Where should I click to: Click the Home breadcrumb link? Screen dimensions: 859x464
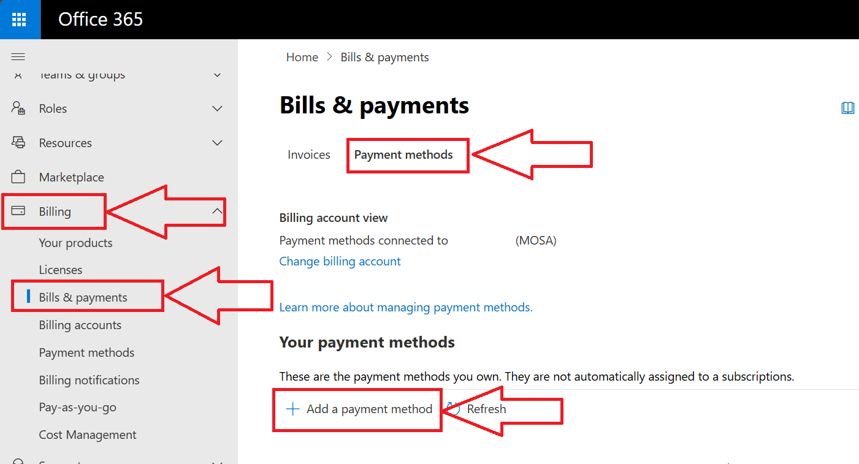click(302, 57)
